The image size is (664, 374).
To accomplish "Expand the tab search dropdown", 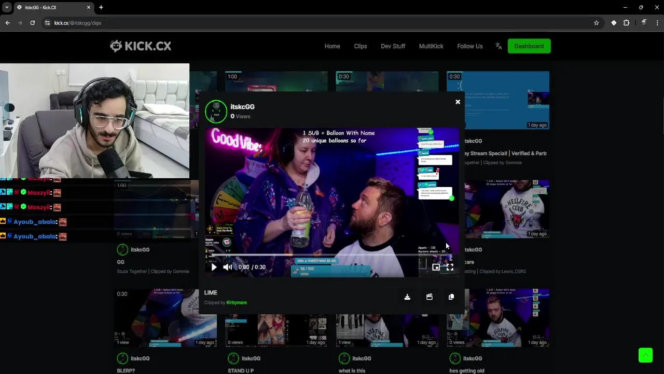I will (x=7, y=7).
